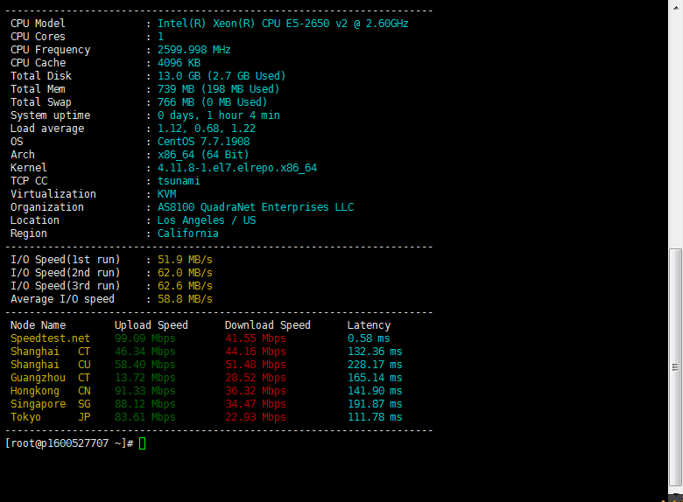Image resolution: width=683 pixels, height=502 pixels.
Task: Click the Speedtest.net node name
Action: coord(50,338)
